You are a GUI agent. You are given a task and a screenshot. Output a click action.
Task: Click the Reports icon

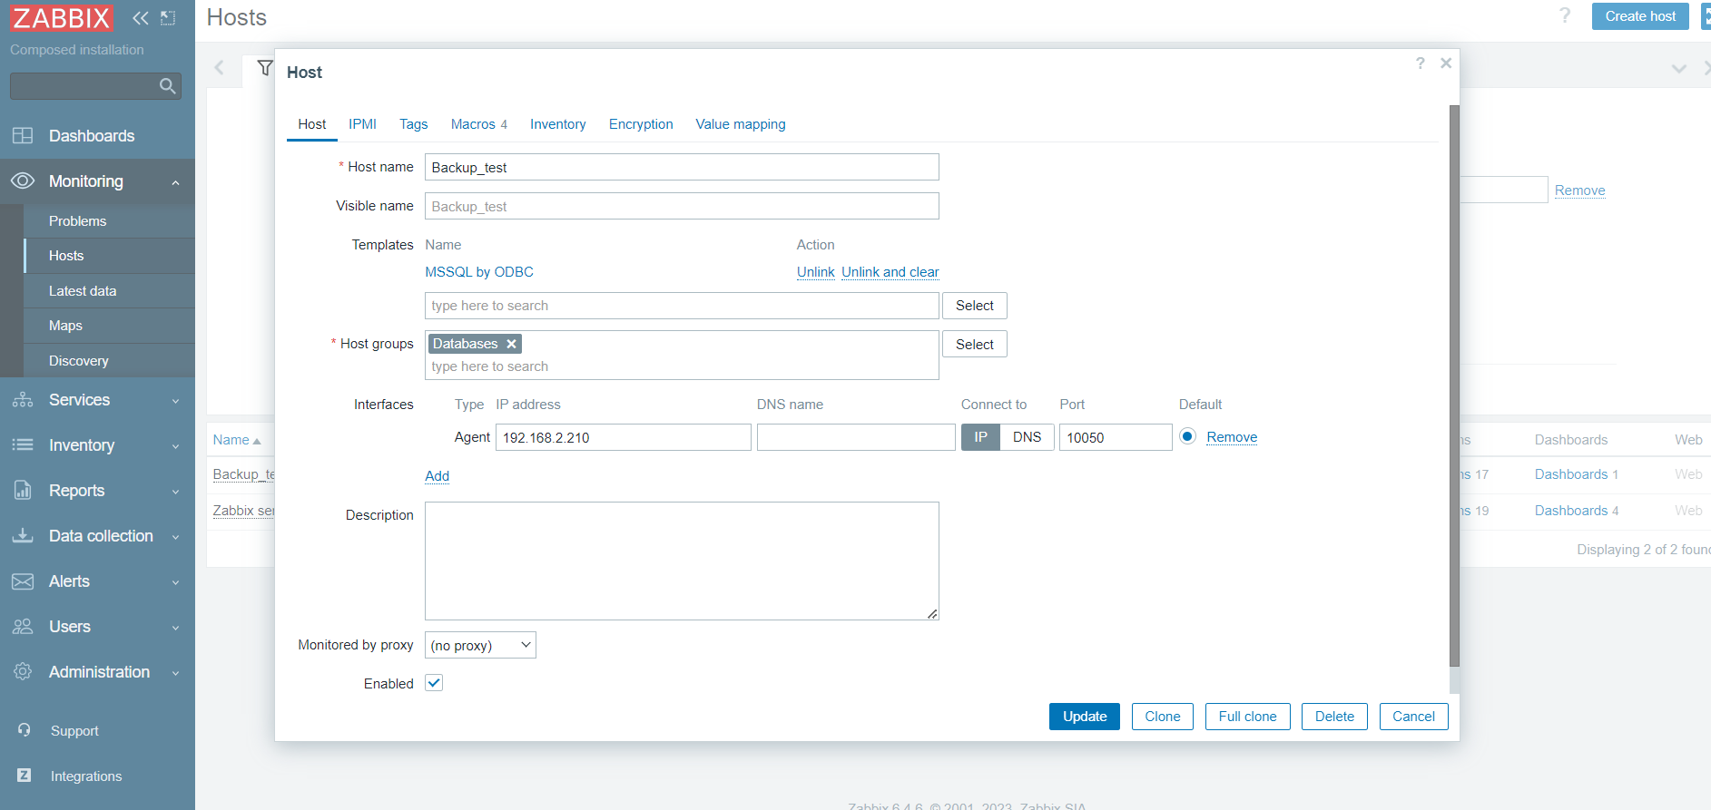point(23,491)
